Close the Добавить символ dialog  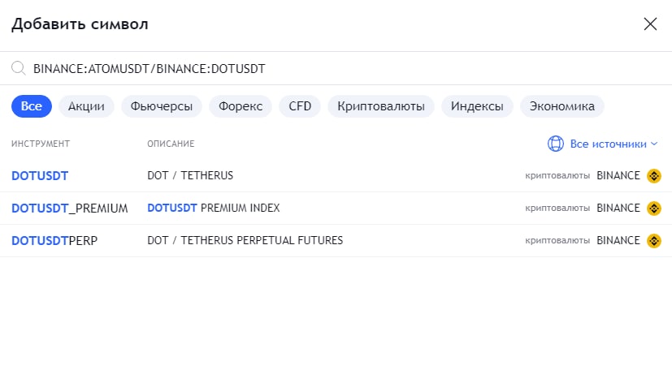click(650, 24)
